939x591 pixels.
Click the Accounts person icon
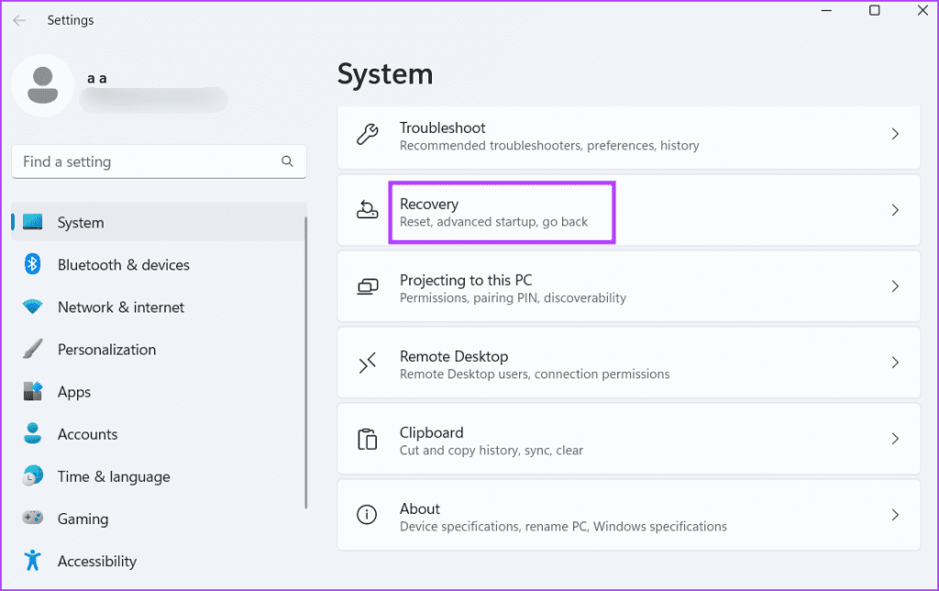point(33,434)
